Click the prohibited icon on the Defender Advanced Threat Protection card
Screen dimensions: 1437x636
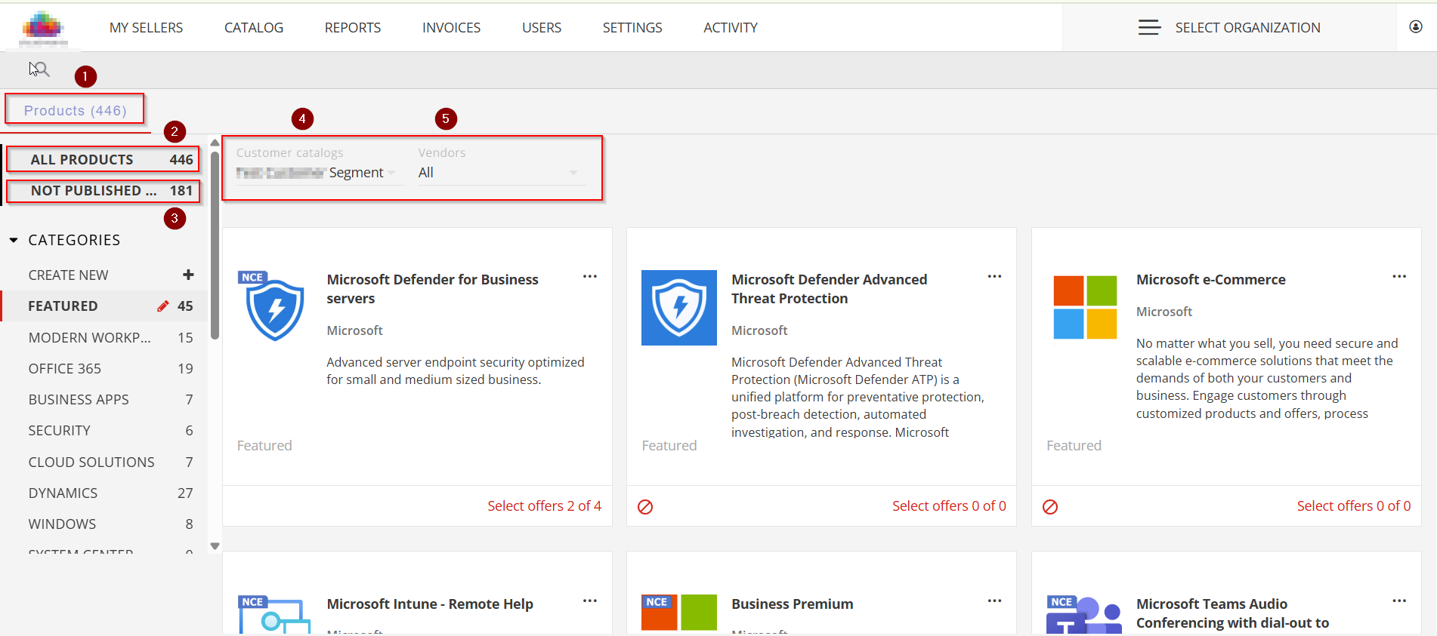645,507
